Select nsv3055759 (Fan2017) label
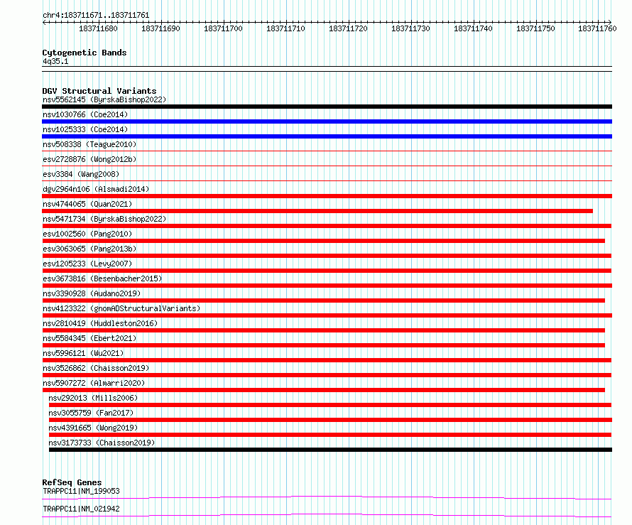 pos(91,413)
